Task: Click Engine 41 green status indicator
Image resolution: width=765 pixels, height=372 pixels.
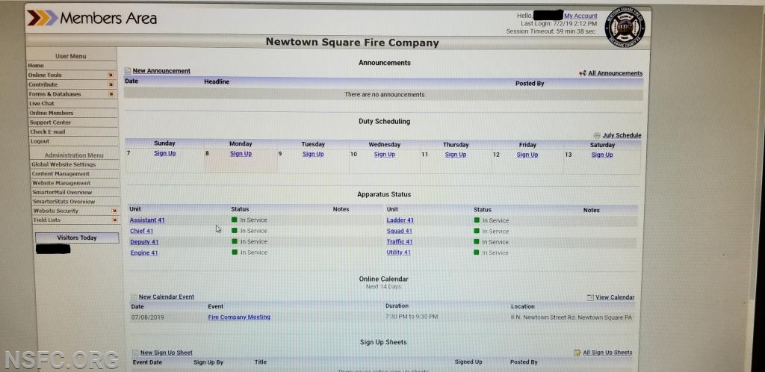Action: click(x=234, y=252)
